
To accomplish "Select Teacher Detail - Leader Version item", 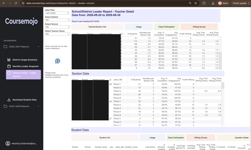I will pyautogui.click(x=23, y=74).
